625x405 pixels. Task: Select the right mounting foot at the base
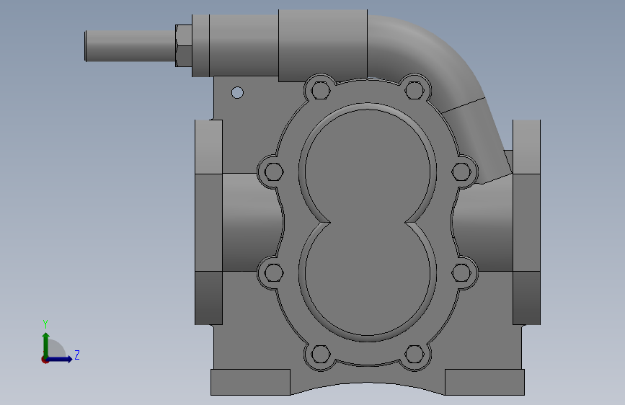(484, 382)
